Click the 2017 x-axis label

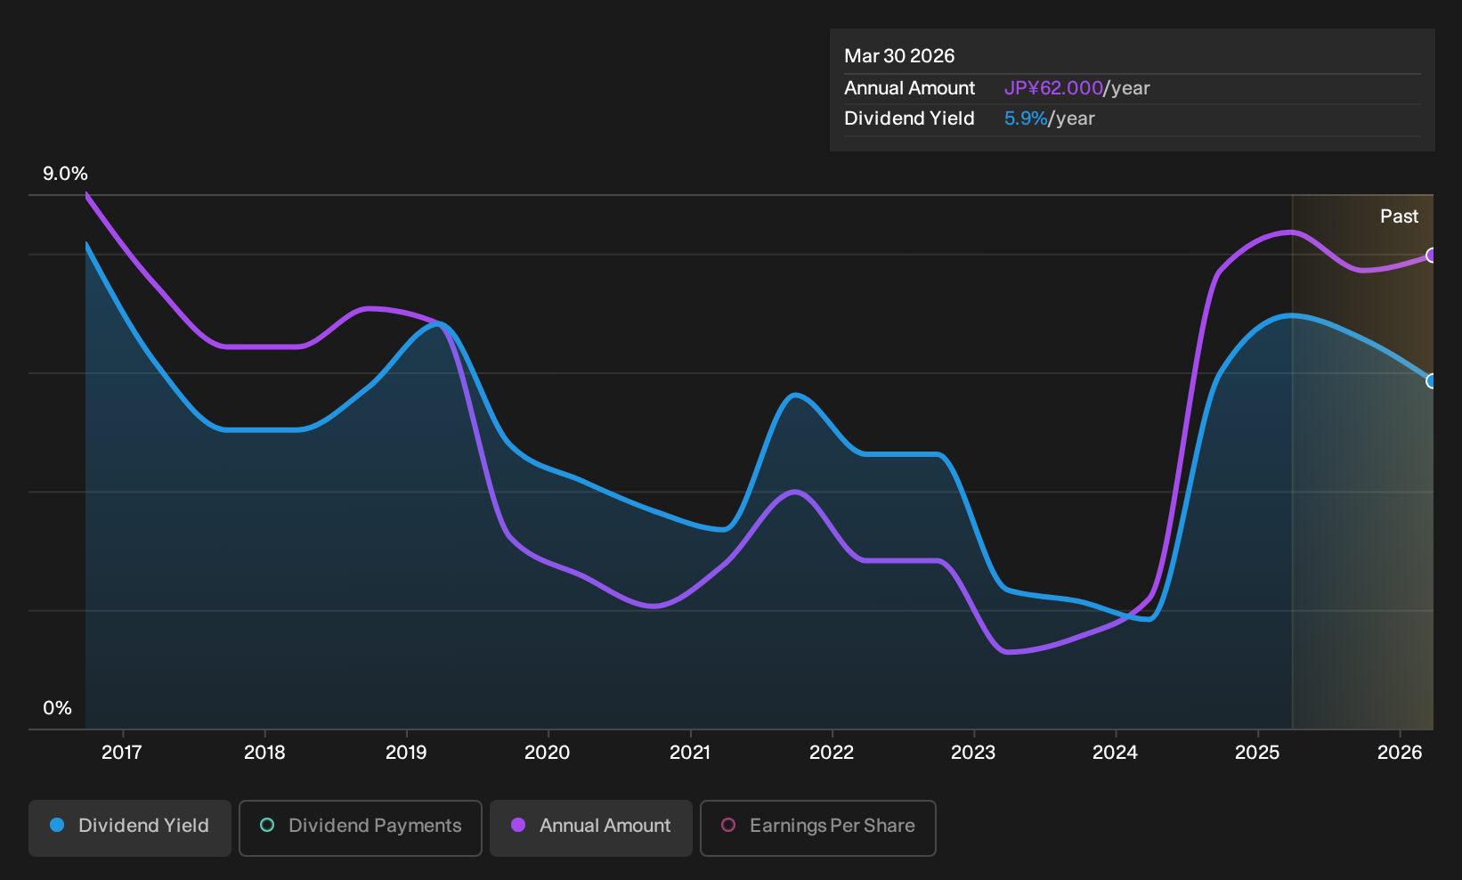[122, 753]
